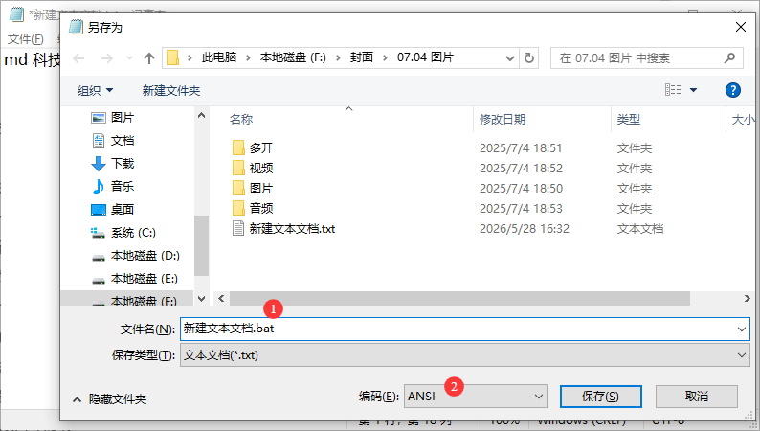The image size is (760, 431).
Task: Click file list horizontal scroll right arrow
Action: [x=747, y=299]
